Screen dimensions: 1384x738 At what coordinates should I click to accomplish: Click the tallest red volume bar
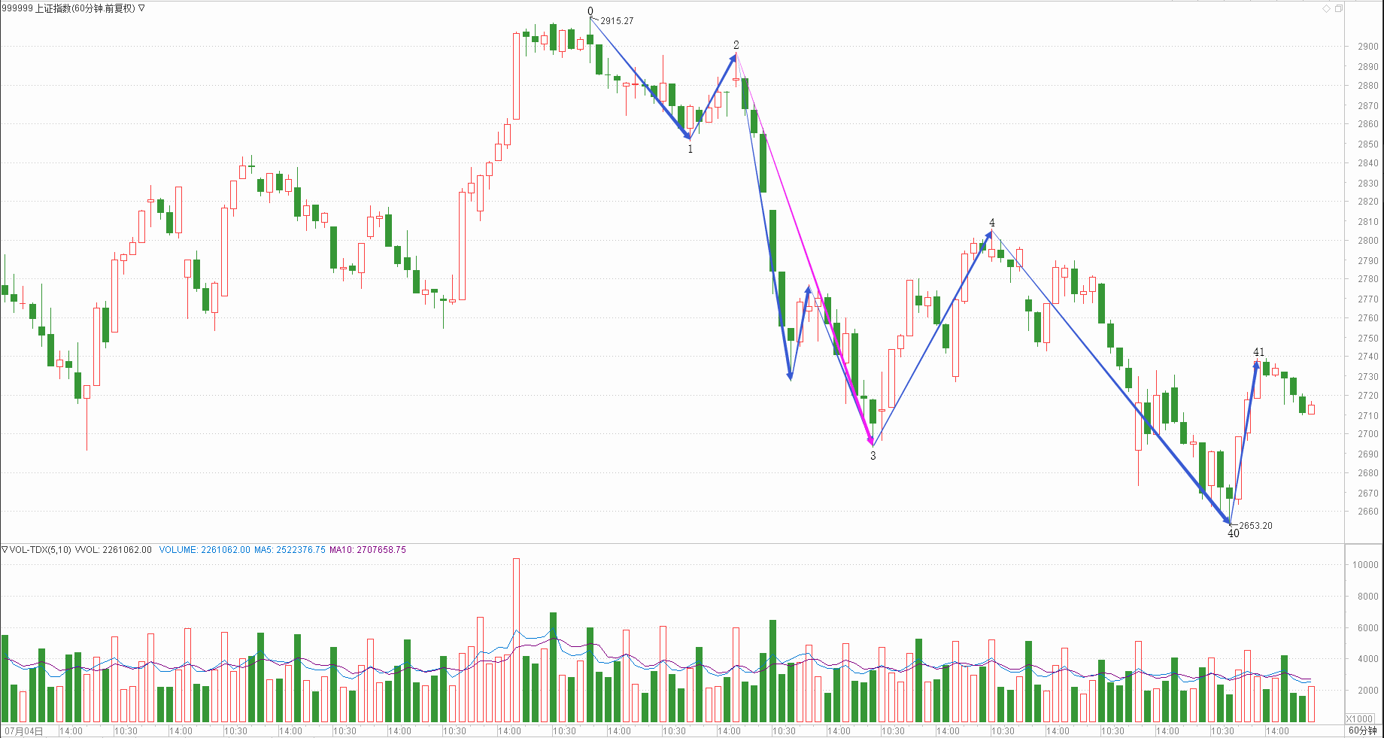516,639
